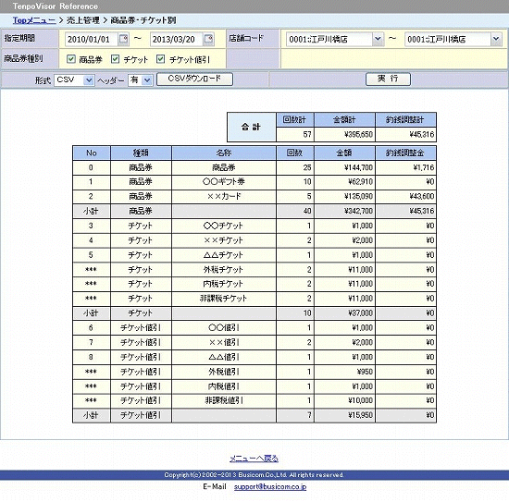Click the ¥950 amount cell
509x502 pixels.
344,372
